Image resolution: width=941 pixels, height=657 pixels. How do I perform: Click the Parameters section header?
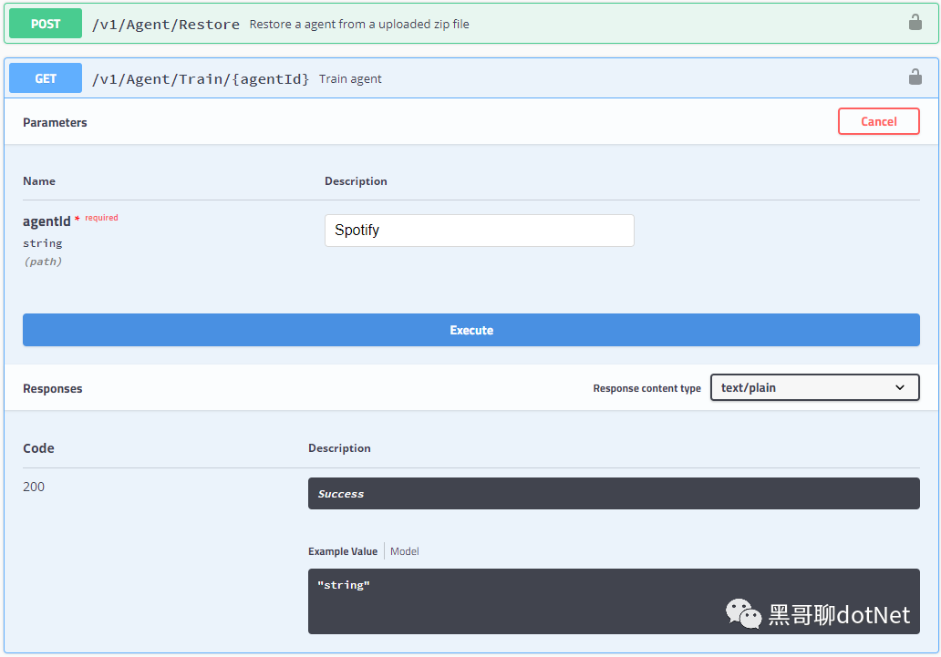(x=55, y=122)
